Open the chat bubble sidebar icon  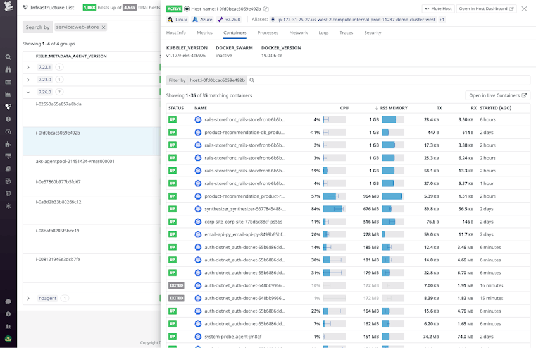(x=8, y=302)
